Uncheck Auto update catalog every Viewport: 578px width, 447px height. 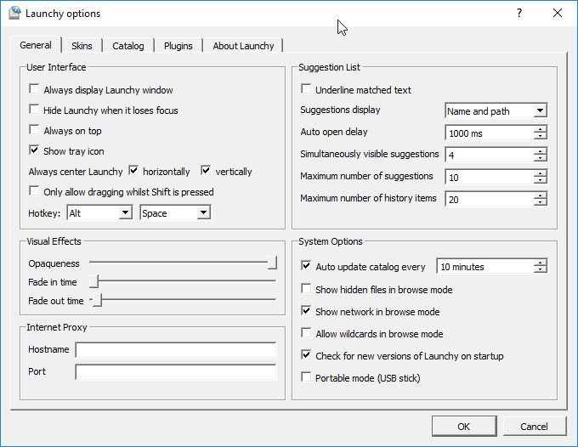(306, 265)
